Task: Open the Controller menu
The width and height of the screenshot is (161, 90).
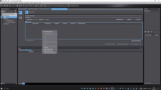Action: tap(21, 3)
